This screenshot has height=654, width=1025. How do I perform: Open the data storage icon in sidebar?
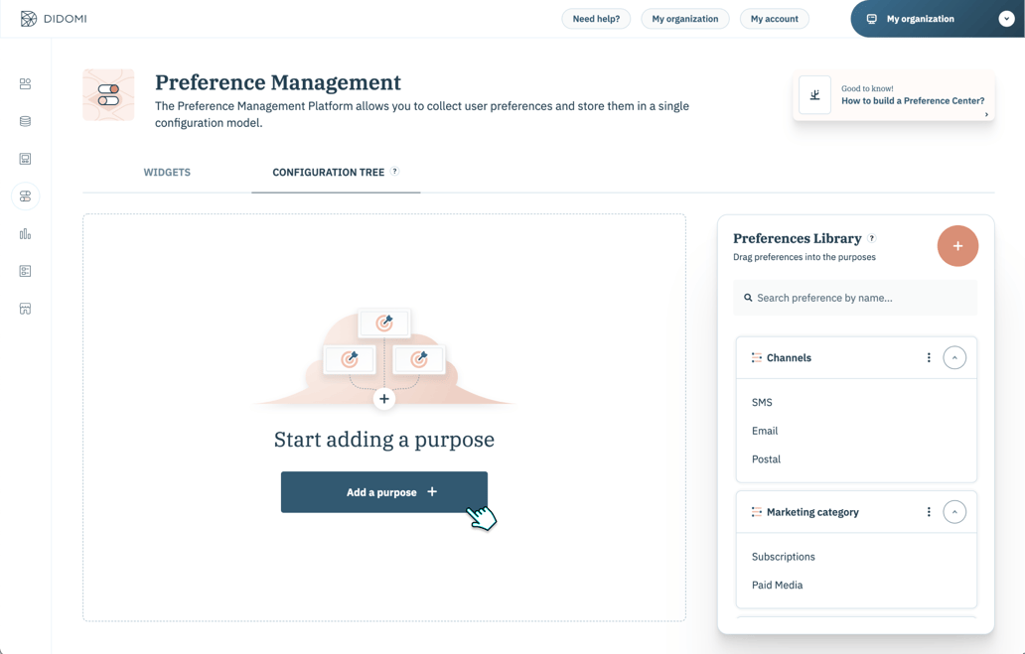[25, 121]
